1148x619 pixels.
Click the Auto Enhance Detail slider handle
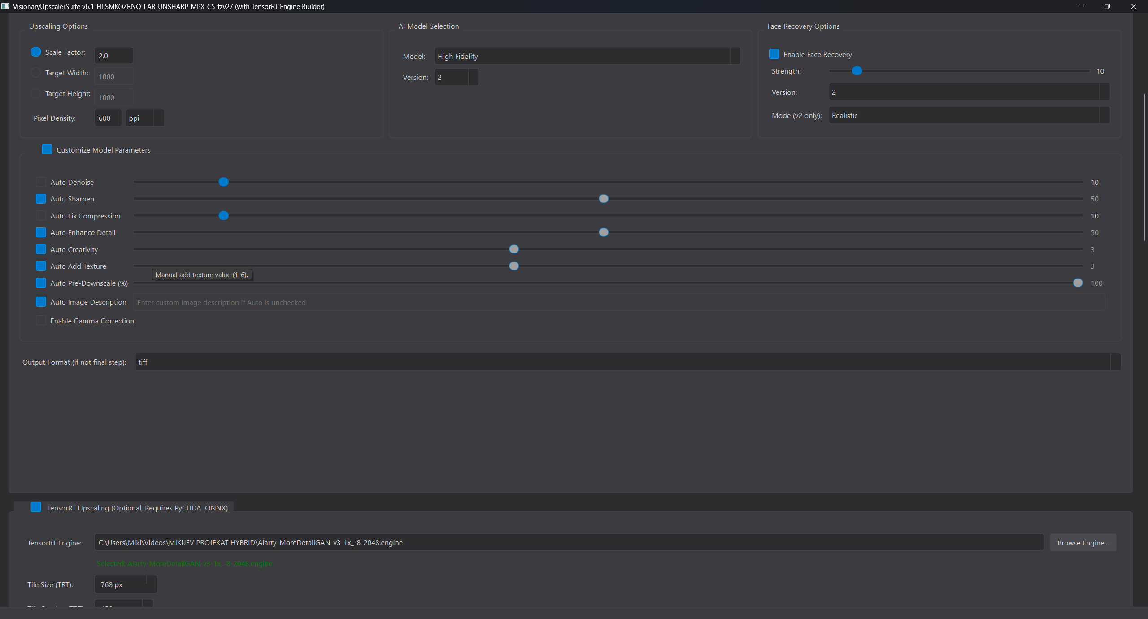click(604, 232)
